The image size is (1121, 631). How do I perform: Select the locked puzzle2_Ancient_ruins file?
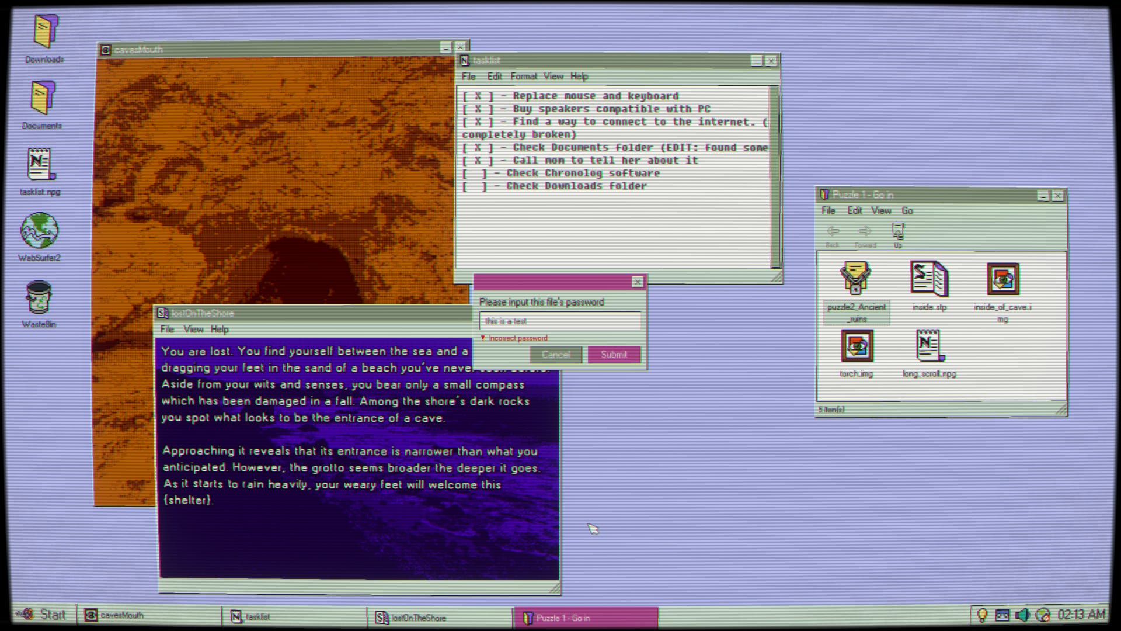(855, 279)
